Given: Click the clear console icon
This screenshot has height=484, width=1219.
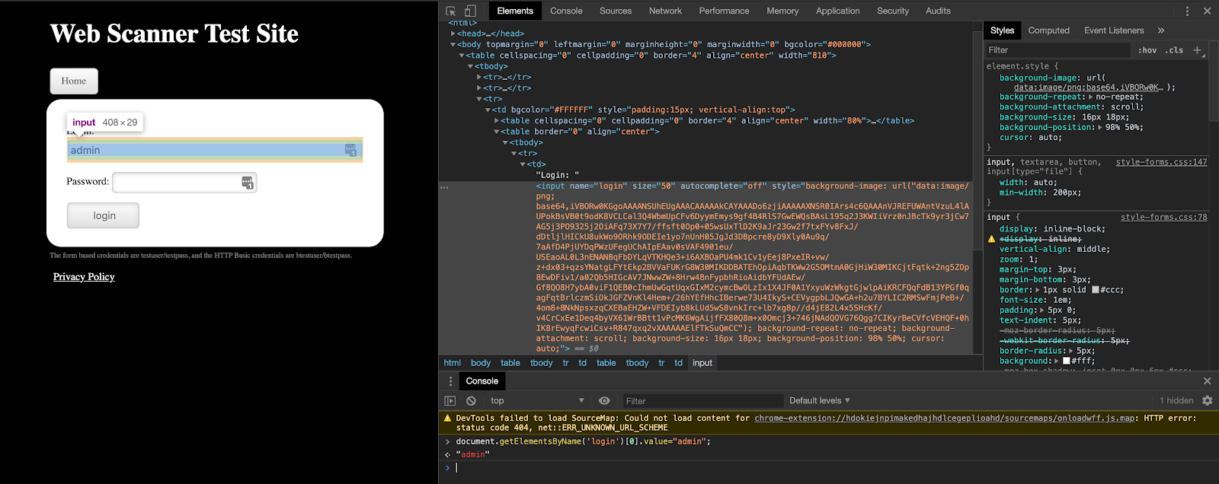Looking at the screenshot, I should pos(471,401).
